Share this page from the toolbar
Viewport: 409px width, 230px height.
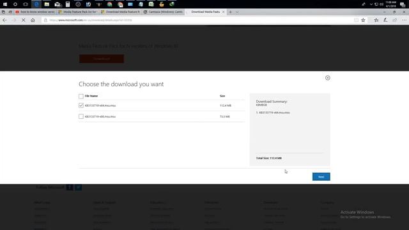coord(395,20)
